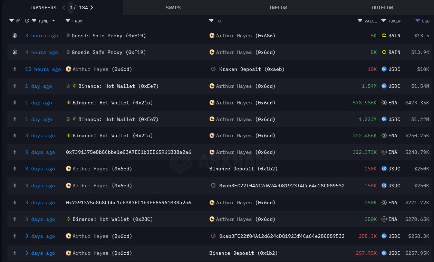Click the purple USD filter icon
Image resolution: width=434 pixels, height=262 pixels.
click(x=417, y=21)
